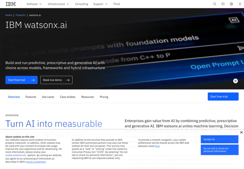Select the Pricing tab
Image resolution: width=244 pixels, height=169 pixels.
[x=104, y=97]
